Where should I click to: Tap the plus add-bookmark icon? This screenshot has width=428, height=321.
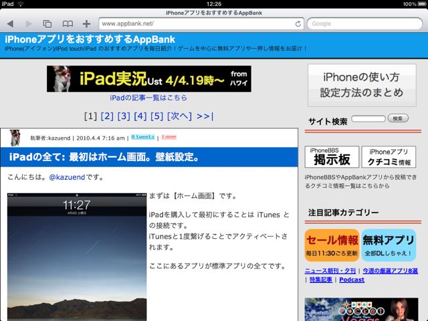pos(86,24)
